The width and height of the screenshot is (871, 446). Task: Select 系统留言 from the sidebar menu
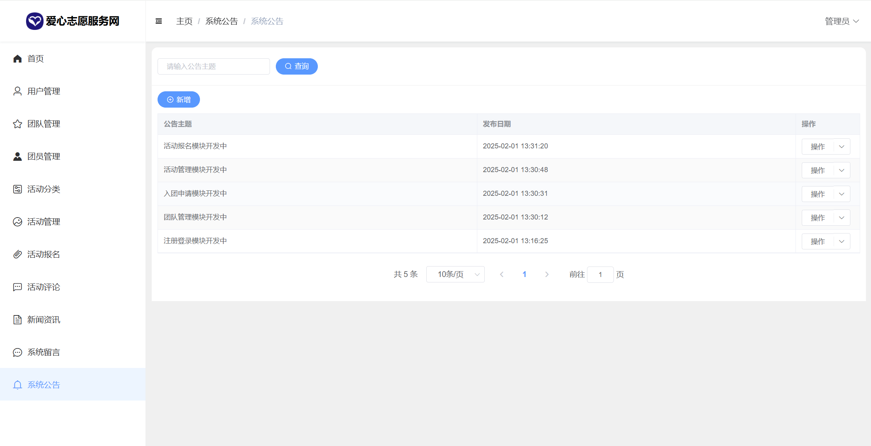44,352
